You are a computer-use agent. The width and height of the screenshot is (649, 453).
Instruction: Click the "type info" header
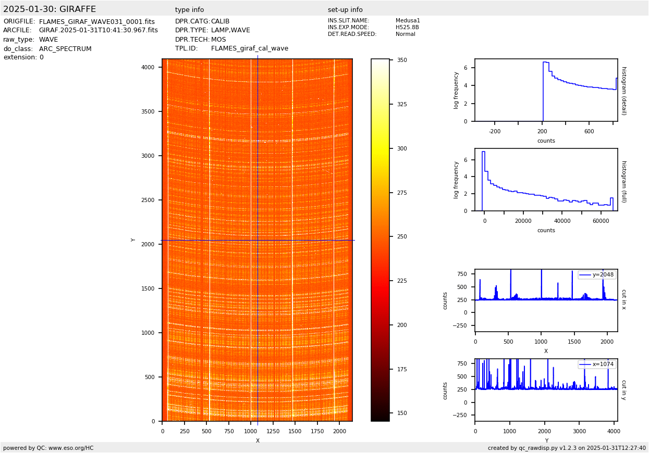click(189, 10)
